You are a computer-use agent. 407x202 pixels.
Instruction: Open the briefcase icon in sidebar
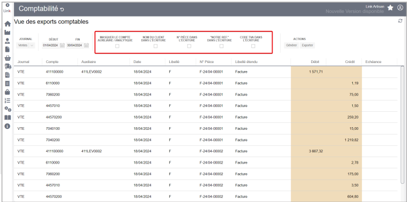click(x=7, y=92)
